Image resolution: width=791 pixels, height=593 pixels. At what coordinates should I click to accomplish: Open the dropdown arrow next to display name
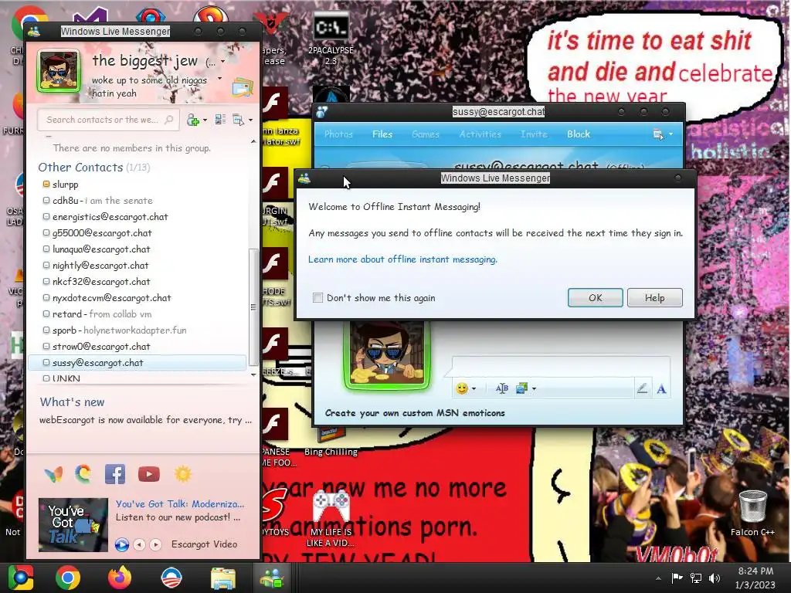(x=223, y=62)
